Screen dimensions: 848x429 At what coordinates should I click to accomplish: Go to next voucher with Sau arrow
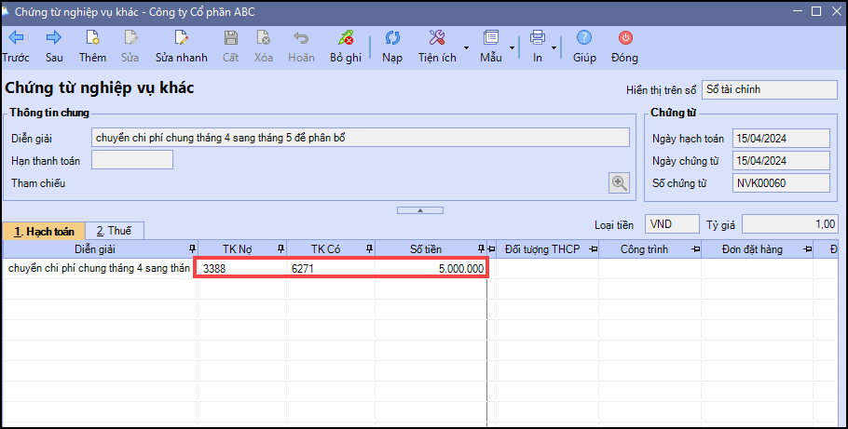tap(54, 38)
